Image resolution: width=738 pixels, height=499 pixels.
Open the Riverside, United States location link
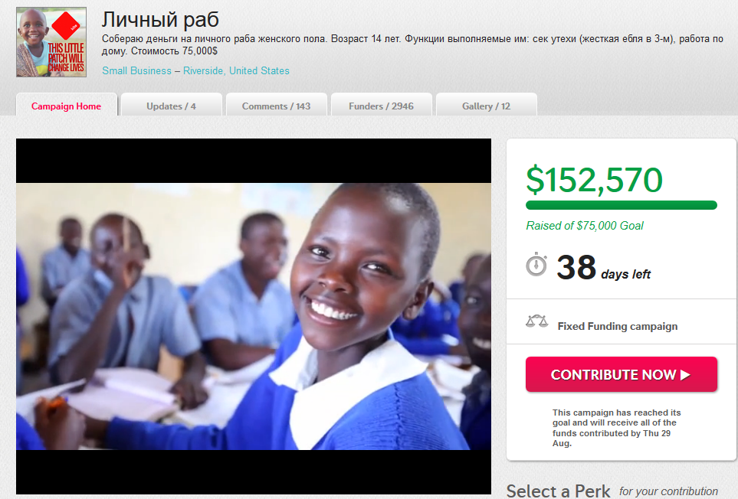(x=236, y=70)
